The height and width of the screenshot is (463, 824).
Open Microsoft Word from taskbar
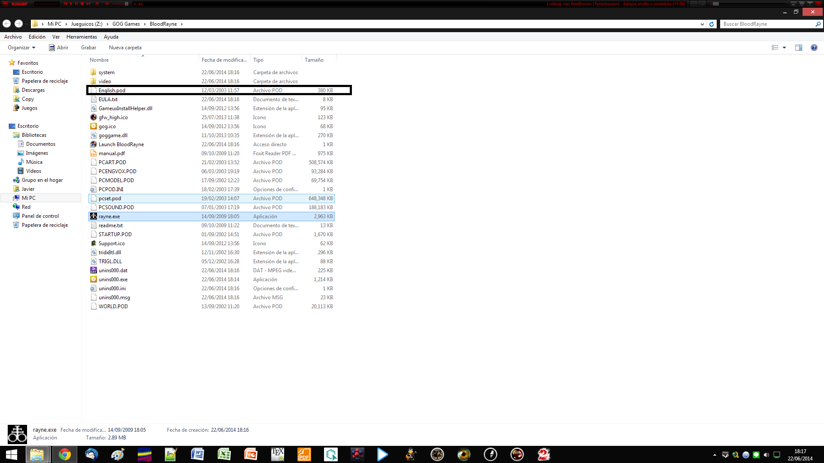(197, 454)
